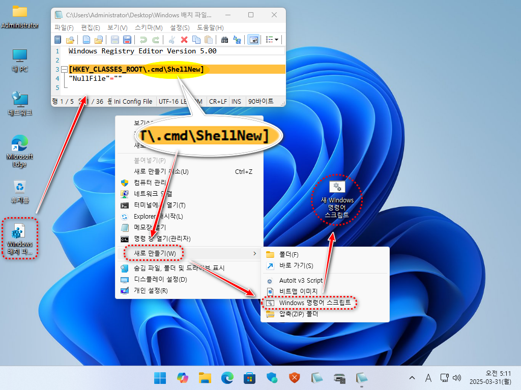This screenshot has height=390, width=521.
Task: Select the 내 PC desktop icon
Action: click(20, 61)
